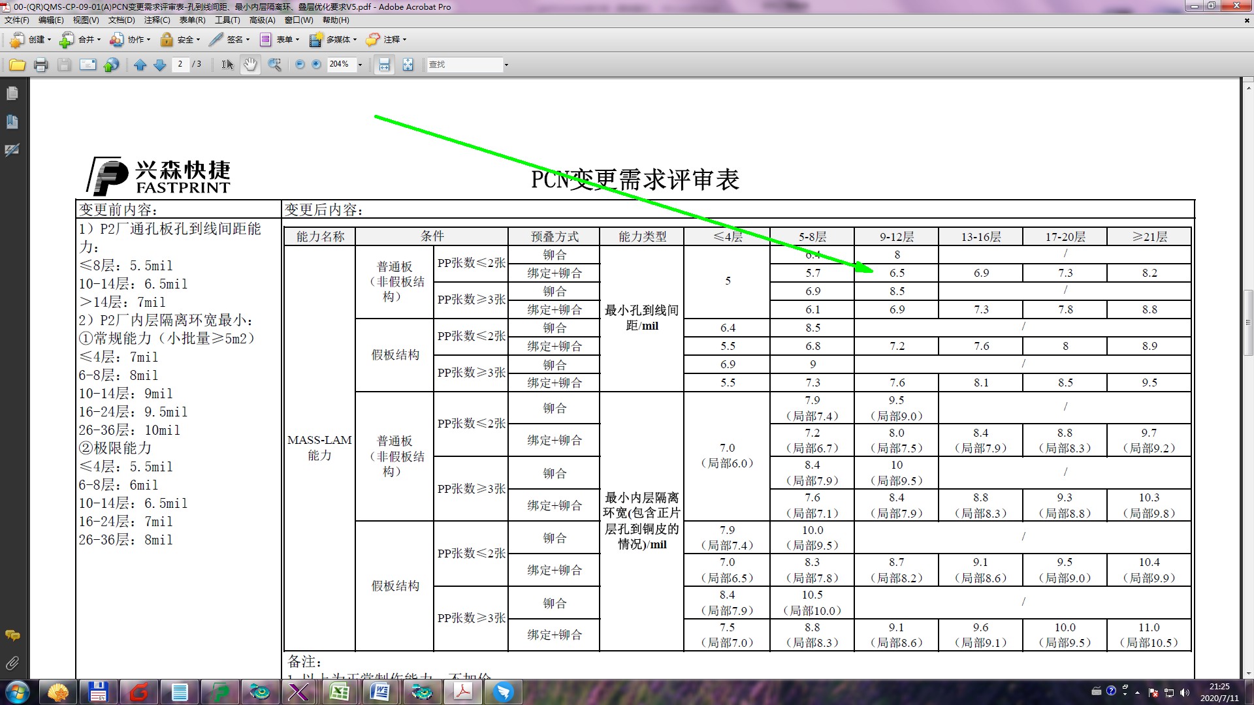Image resolution: width=1254 pixels, height=705 pixels.
Task: Open the Attachments paperclip panel
Action: [12, 663]
